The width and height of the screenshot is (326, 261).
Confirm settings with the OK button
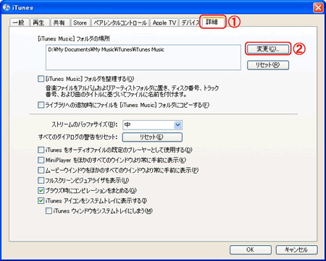[x=251, y=249]
